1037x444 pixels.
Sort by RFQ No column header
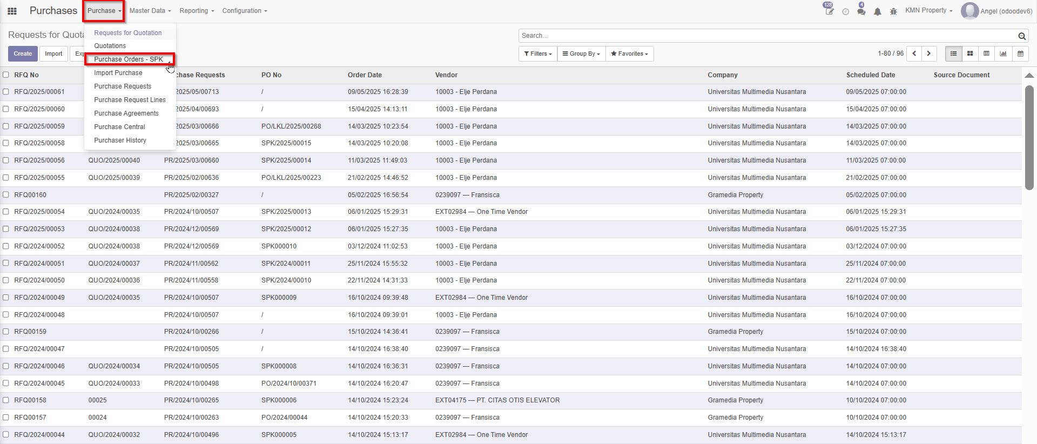tap(26, 75)
